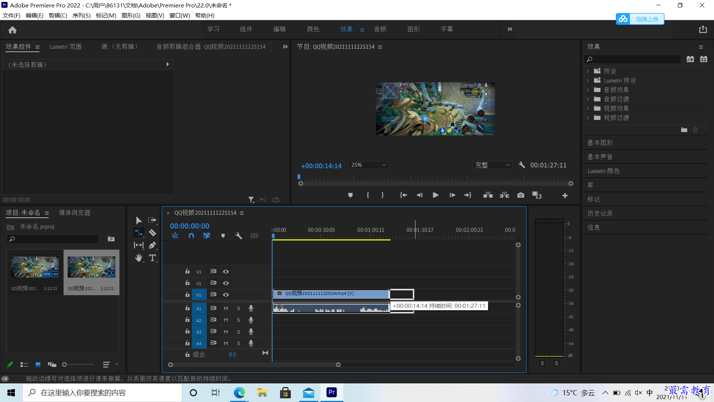Click Add Marker in Program monitor
This screenshot has width=714, height=402.
tap(350, 195)
